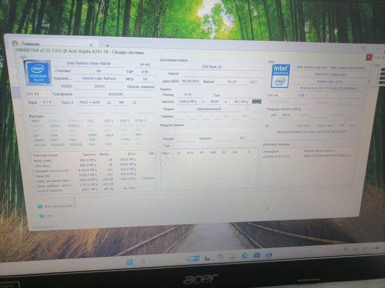Click the PCIe v2.0 ОТКЛЮЧЕНО field

pyautogui.click(x=328, y=88)
